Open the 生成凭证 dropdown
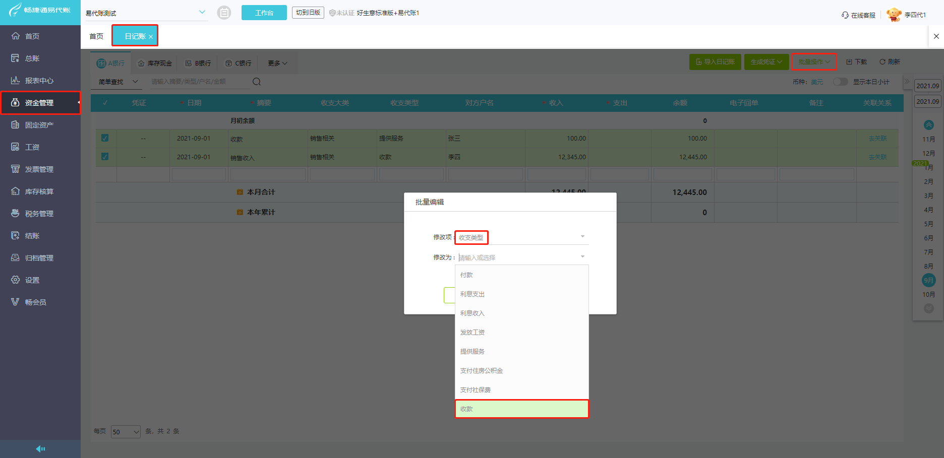Image resolution: width=944 pixels, height=458 pixels. (x=766, y=62)
